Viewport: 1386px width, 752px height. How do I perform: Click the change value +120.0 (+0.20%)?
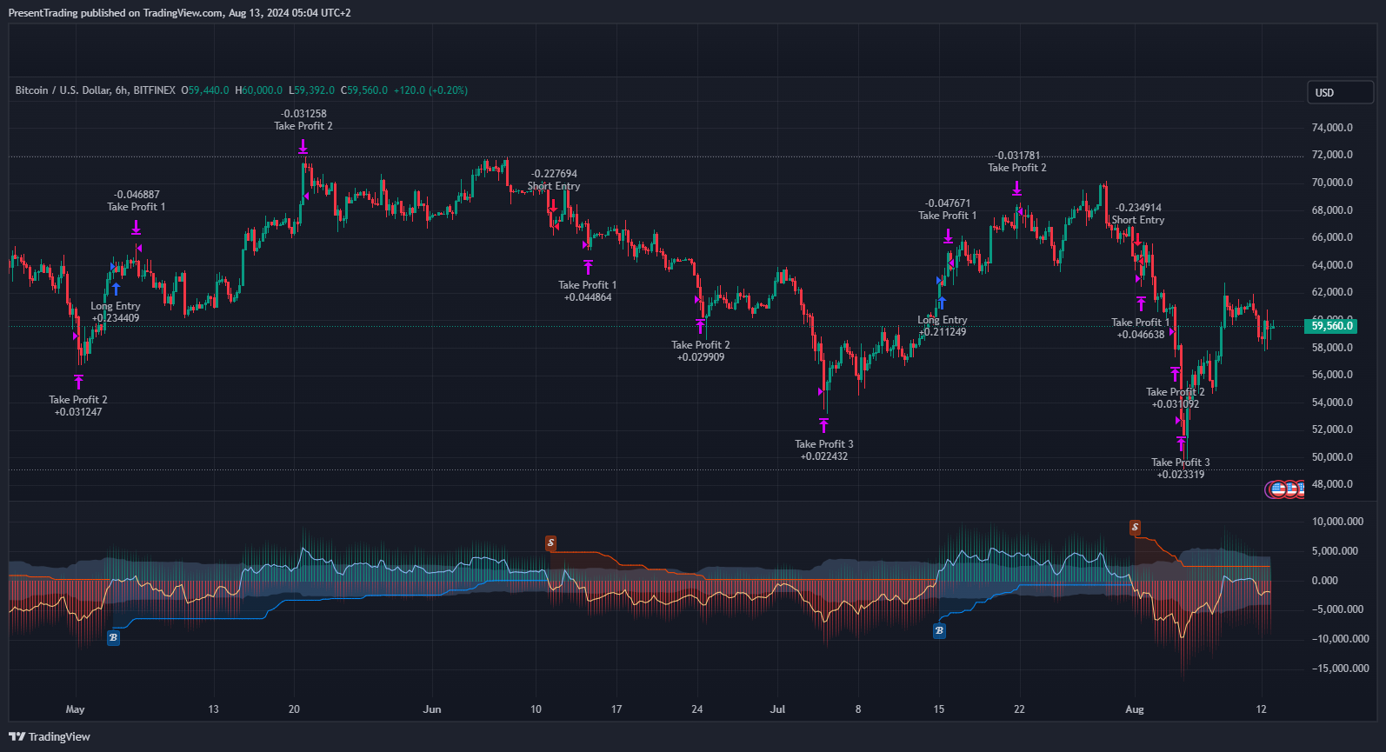tap(430, 90)
